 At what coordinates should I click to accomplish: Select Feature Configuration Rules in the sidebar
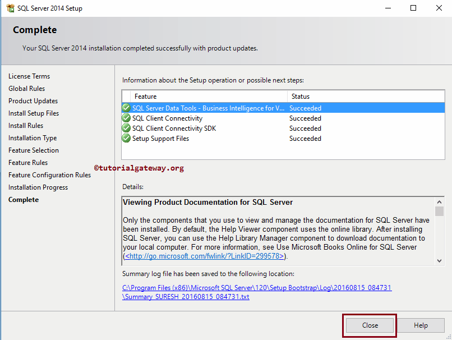pyautogui.click(x=50, y=174)
